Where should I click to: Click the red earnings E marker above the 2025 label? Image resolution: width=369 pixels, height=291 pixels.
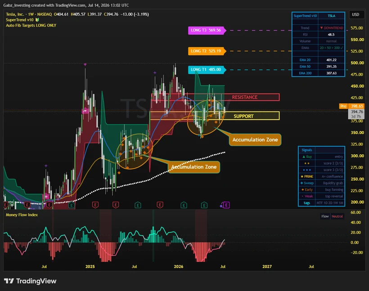point(95,205)
